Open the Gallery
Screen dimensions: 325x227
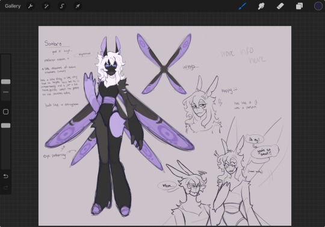point(13,6)
